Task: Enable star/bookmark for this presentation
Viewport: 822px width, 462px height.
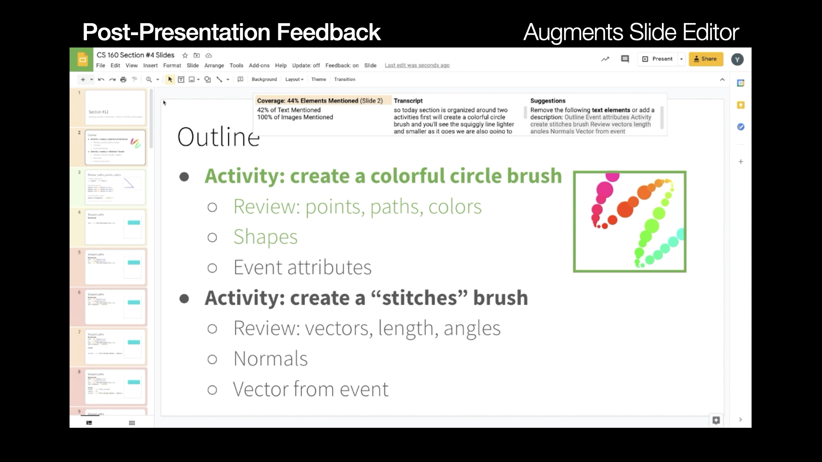Action: pos(185,55)
